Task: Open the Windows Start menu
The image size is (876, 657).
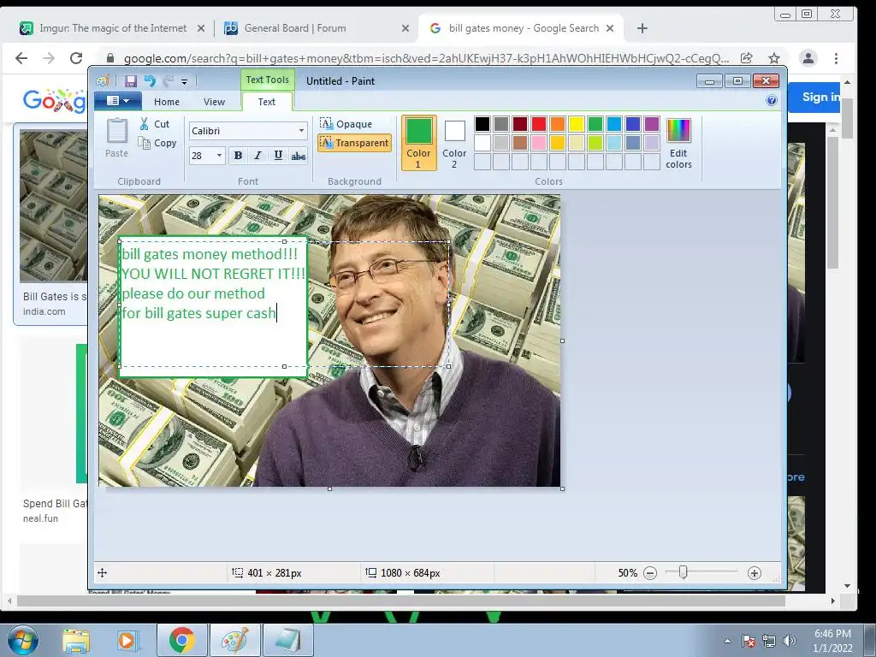Action: [22, 640]
